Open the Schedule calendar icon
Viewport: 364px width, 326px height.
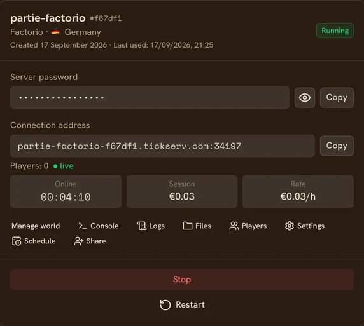coord(17,241)
